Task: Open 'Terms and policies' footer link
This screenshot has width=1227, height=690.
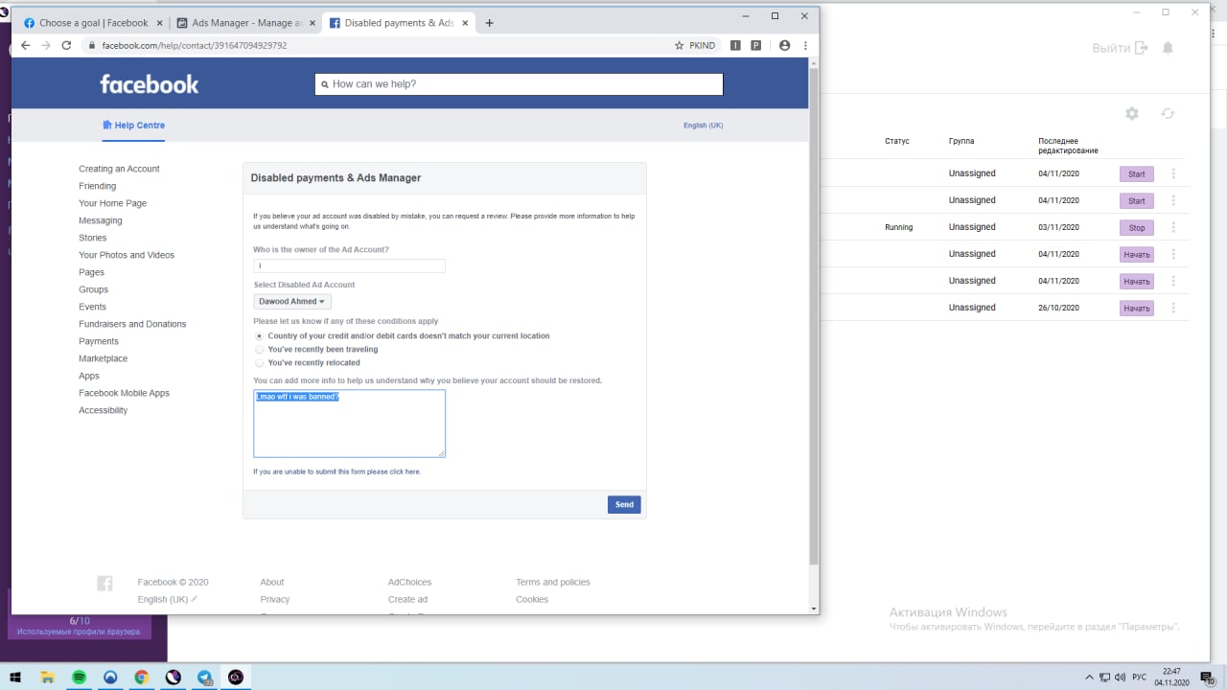Action: point(553,582)
